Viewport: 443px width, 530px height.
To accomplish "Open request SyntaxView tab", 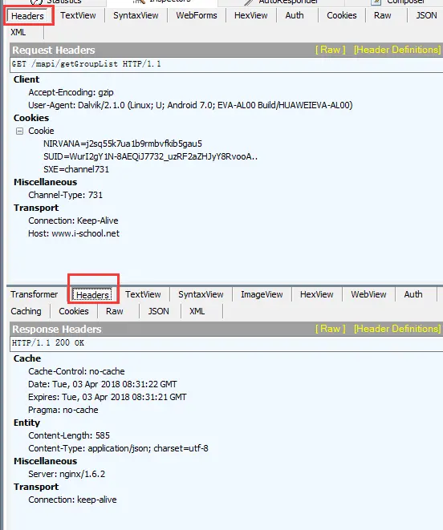I will click(136, 15).
